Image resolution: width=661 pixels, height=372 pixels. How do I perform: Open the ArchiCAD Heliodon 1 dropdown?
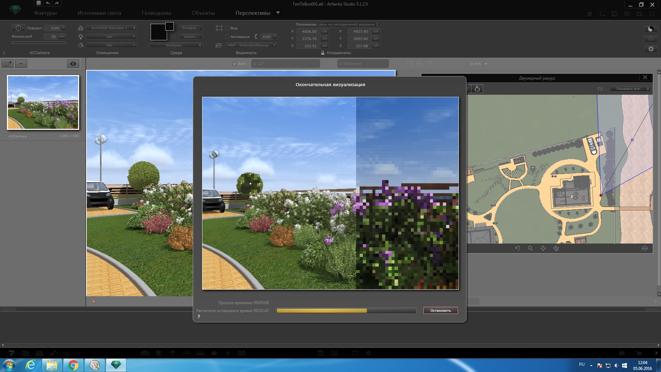pos(112,28)
